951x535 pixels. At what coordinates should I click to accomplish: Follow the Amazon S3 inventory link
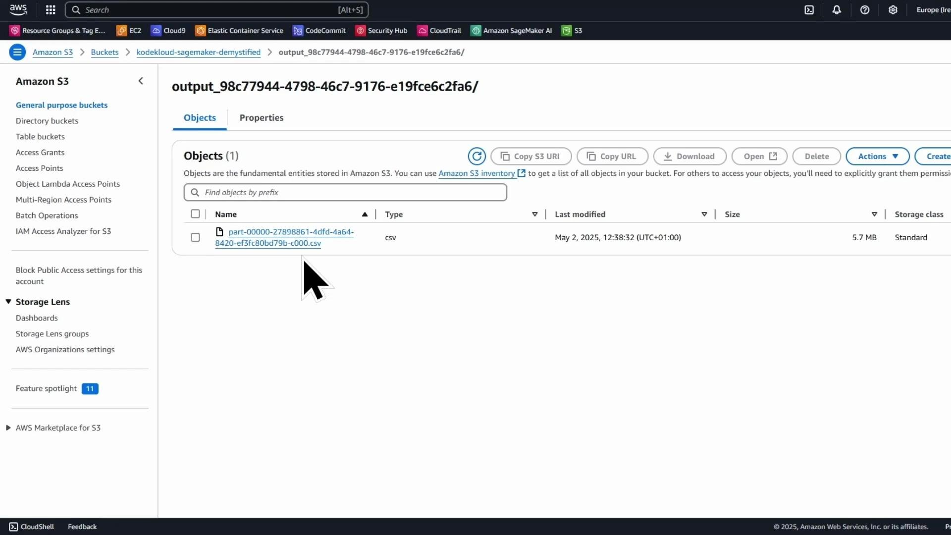coord(476,173)
